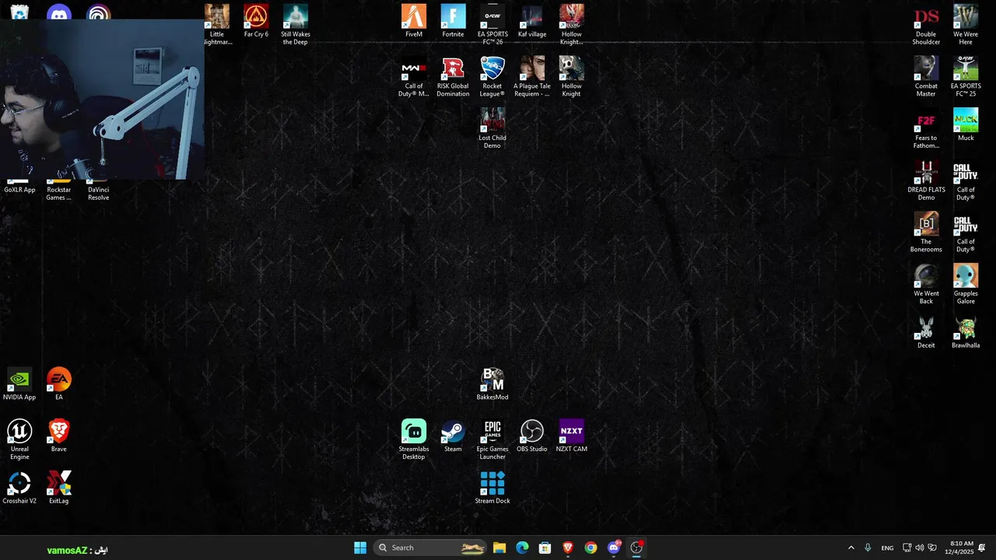Open the BakkesMod shortcut

493,384
